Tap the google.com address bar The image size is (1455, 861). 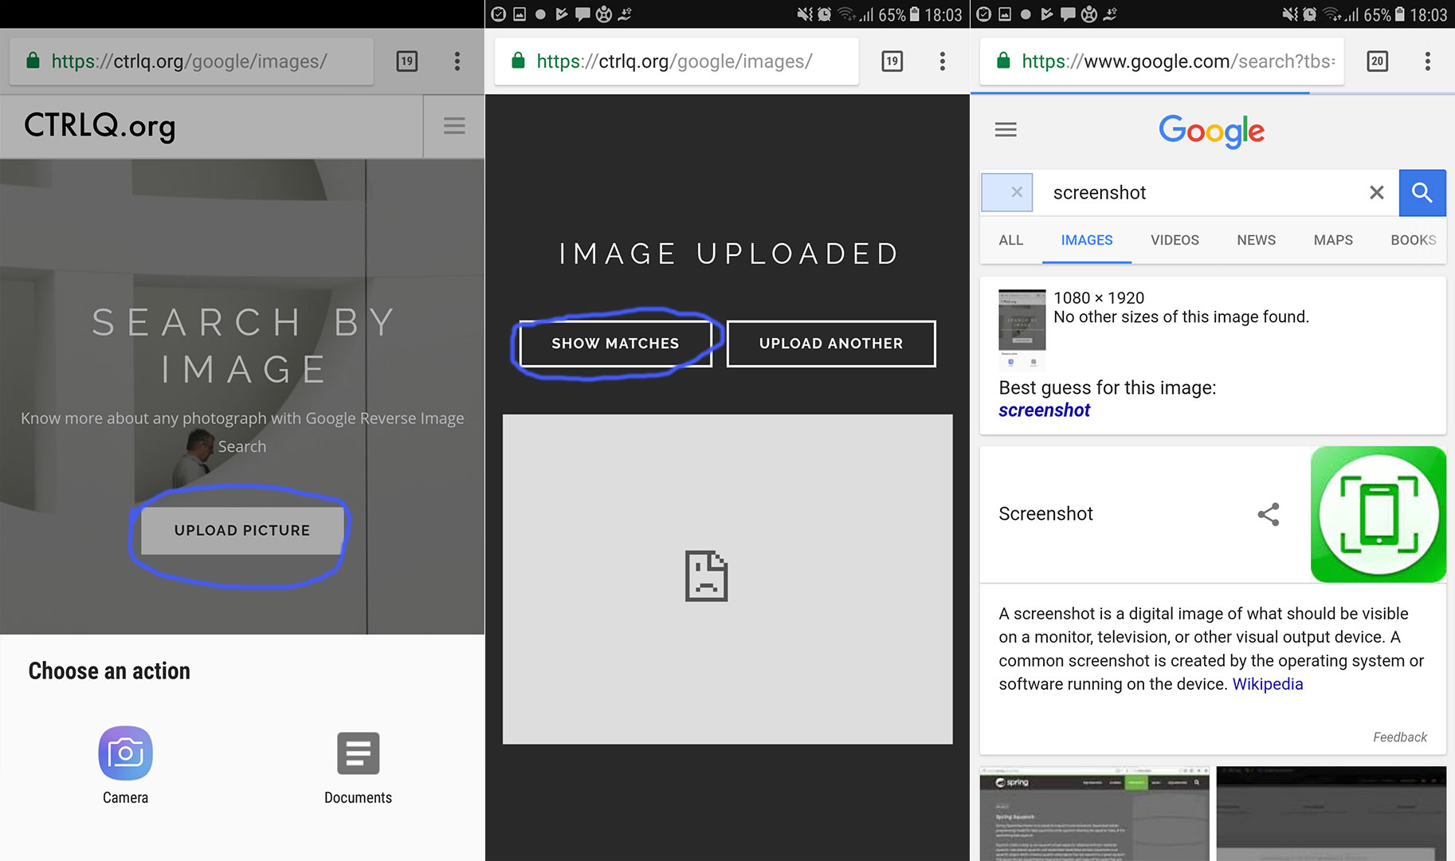[1162, 61]
